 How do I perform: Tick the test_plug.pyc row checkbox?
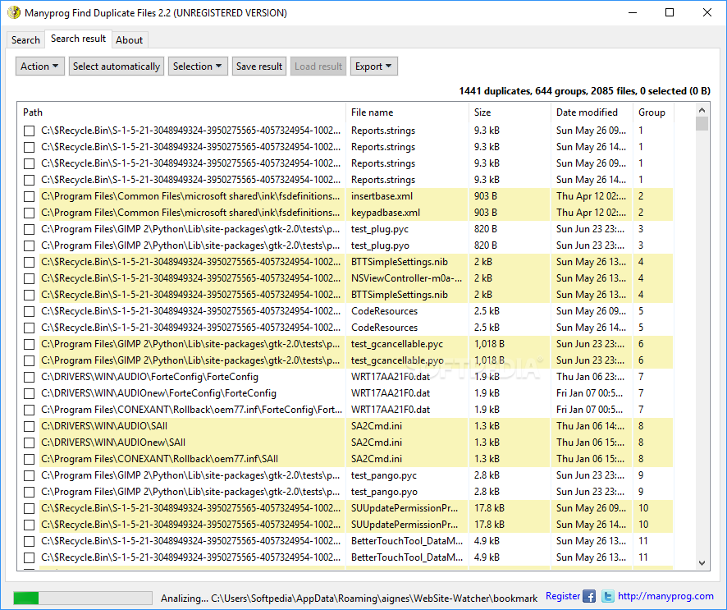click(30, 229)
